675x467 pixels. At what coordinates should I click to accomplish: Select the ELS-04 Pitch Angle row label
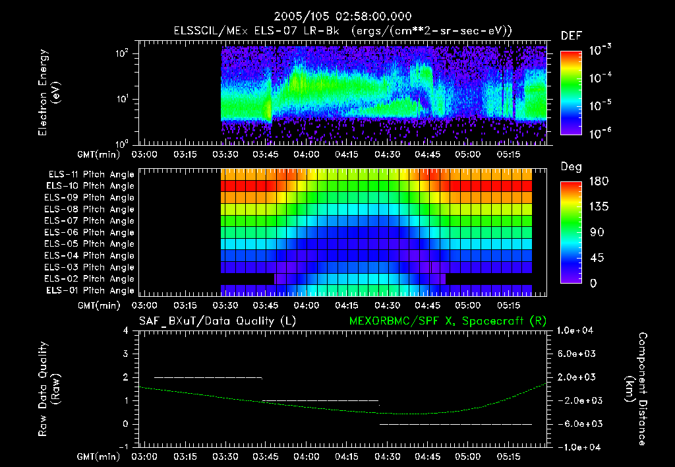89,255
